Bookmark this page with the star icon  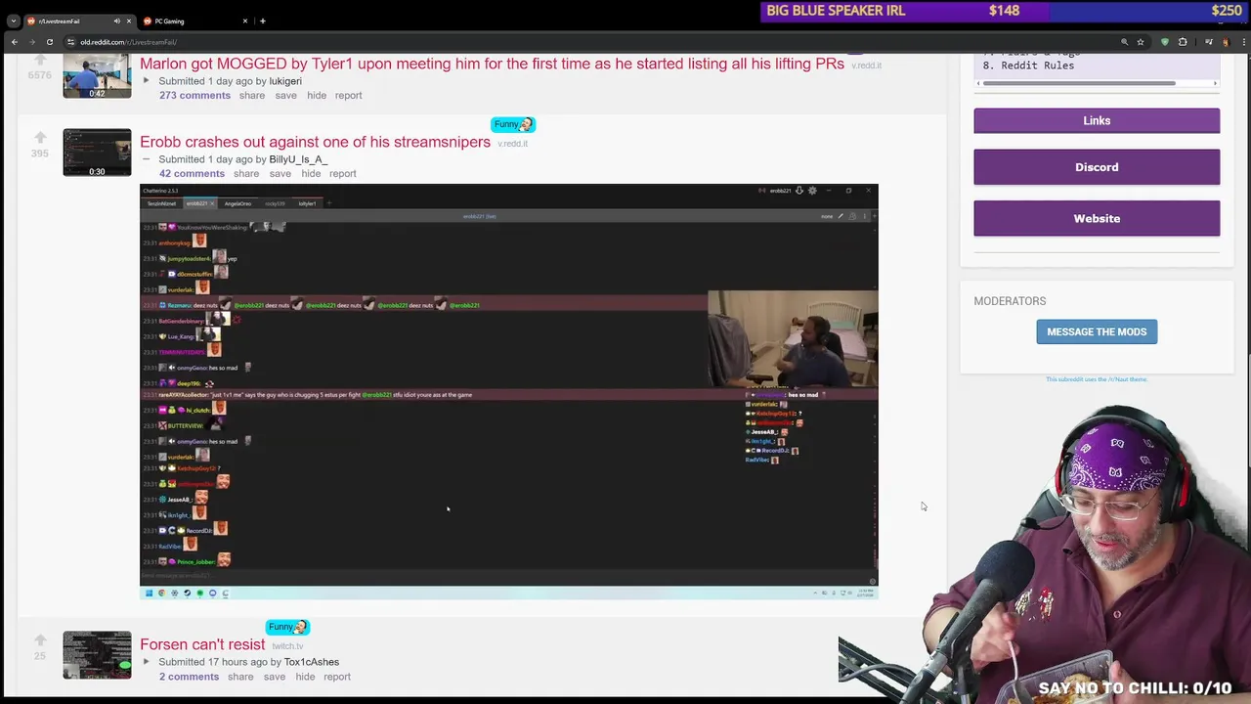point(1140,42)
